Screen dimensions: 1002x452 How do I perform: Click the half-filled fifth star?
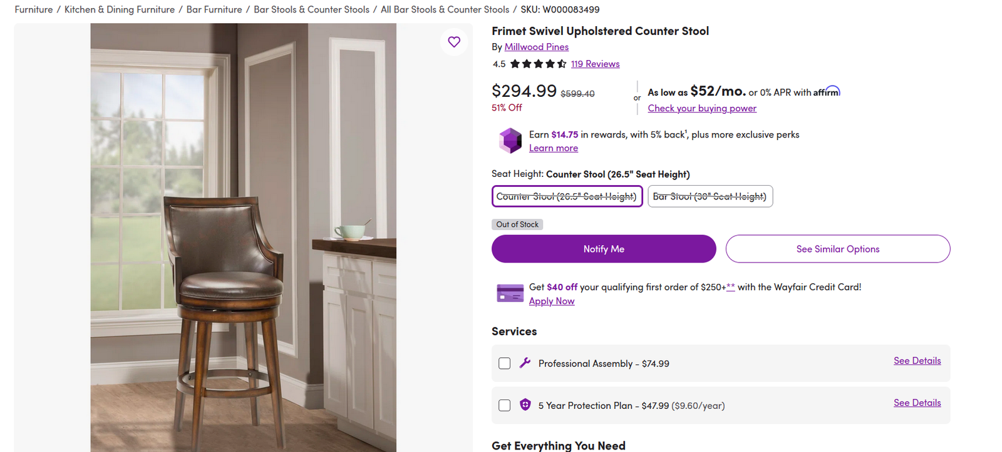[x=561, y=64]
